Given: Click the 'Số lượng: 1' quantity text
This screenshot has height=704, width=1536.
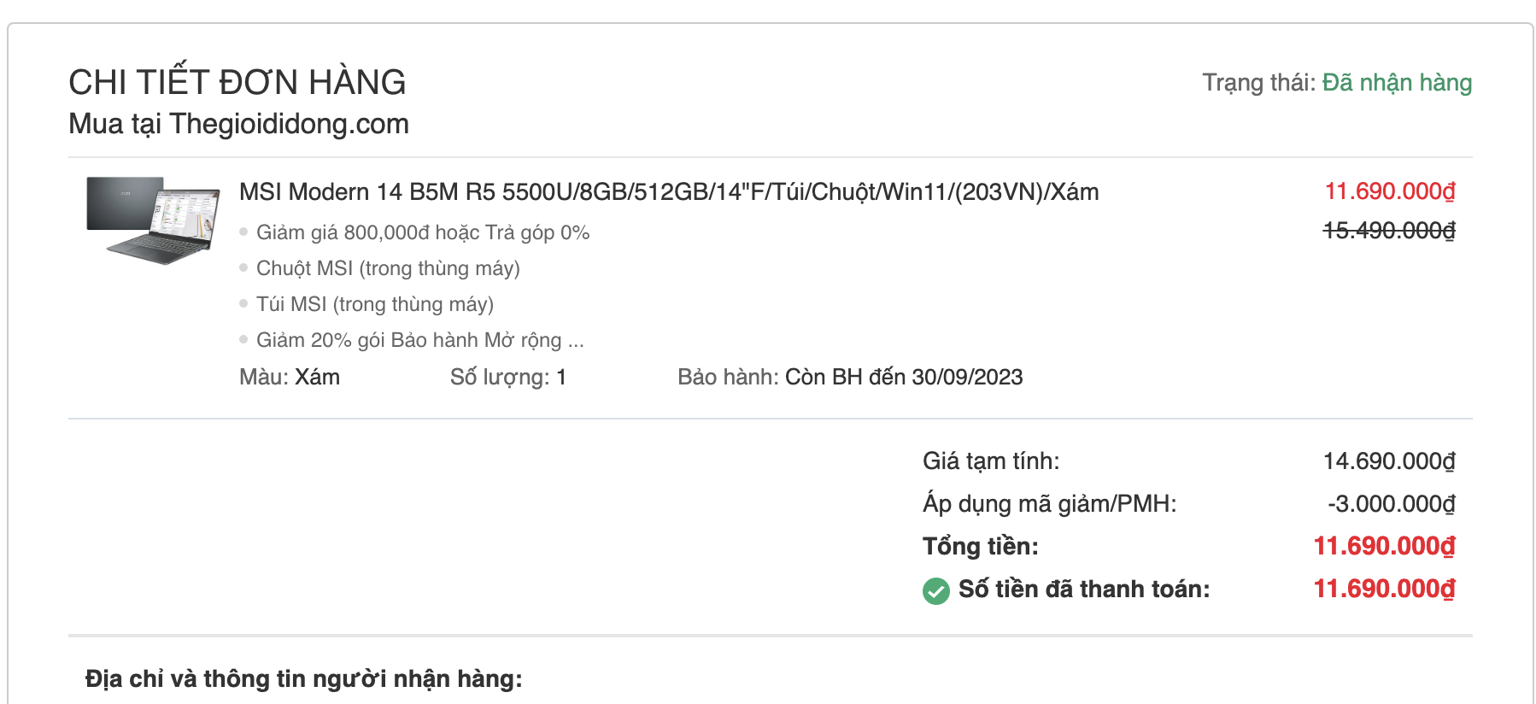Looking at the screenshot, I should pyautogui.click(x=508, y=377).
